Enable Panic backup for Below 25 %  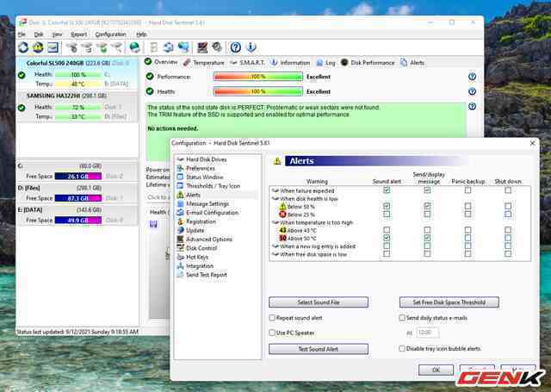tap(467, 215)
